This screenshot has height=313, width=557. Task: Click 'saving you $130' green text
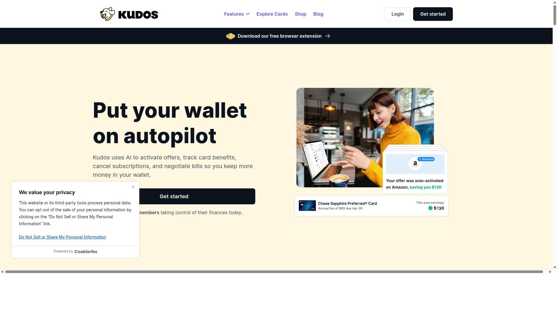click(x=425, y=187)
